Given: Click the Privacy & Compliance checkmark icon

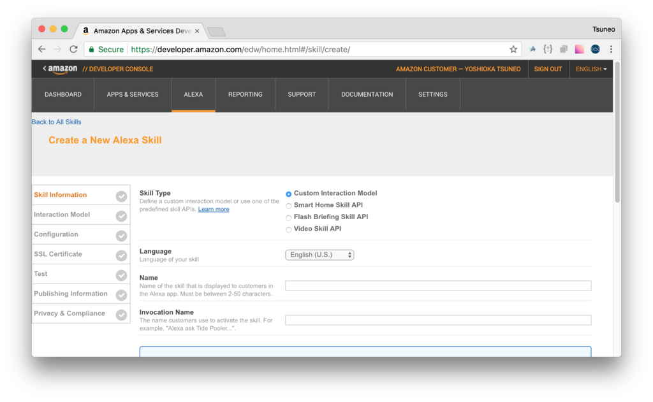Looking at the screenshot, I should [x=121, y=315].
